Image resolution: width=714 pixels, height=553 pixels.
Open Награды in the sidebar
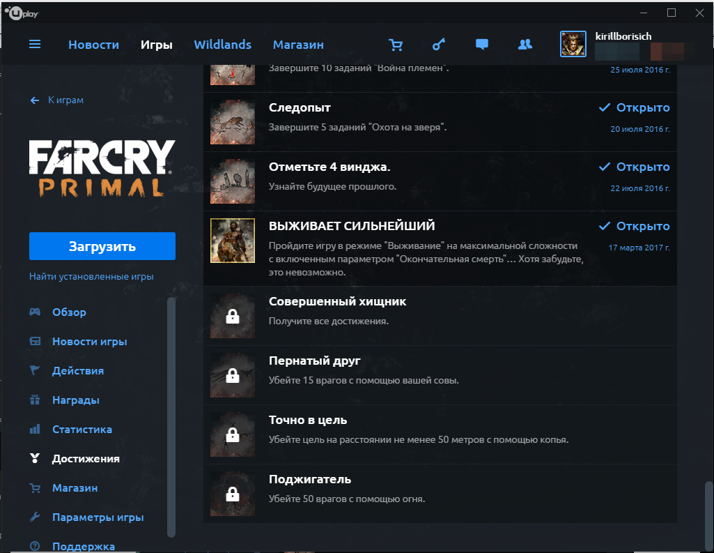point(76,400)
